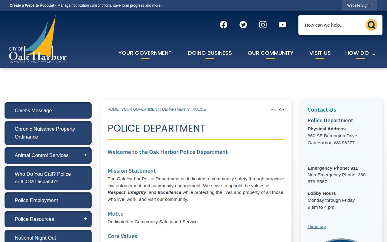
Task: Open the Directory link in Contact Us
Action: [317, 227]
